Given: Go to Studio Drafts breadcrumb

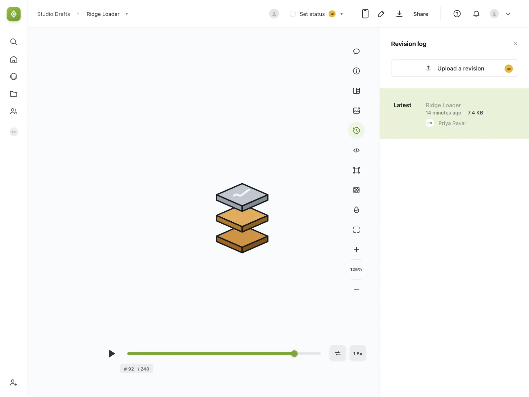Looking at the screenshot, I should click(54, 14).
